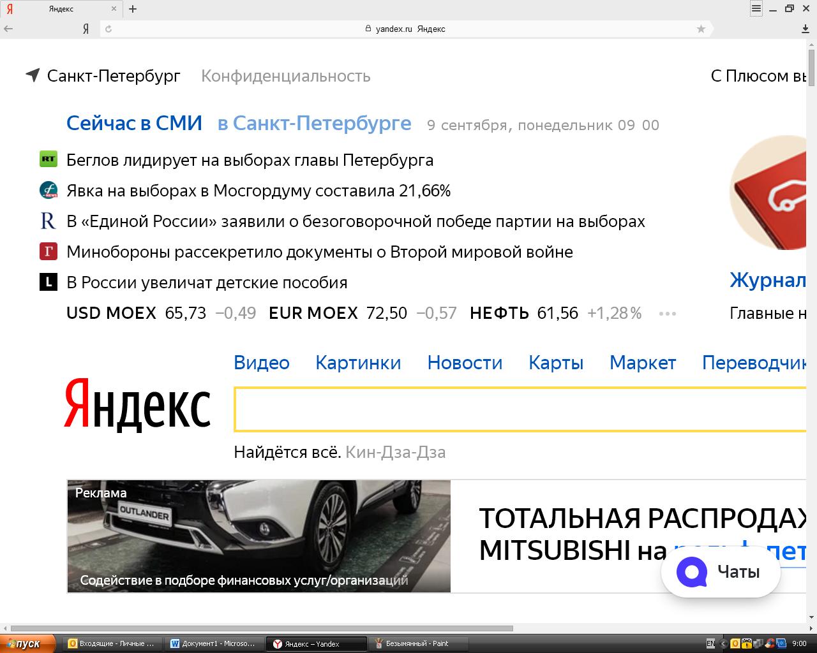Open the downloads arrow icon
Screen dimensions: 817x653
click(806, 29)
